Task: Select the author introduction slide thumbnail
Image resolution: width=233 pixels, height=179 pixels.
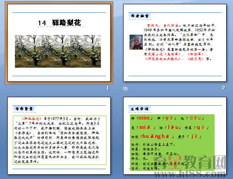Action: click(175, 43)
